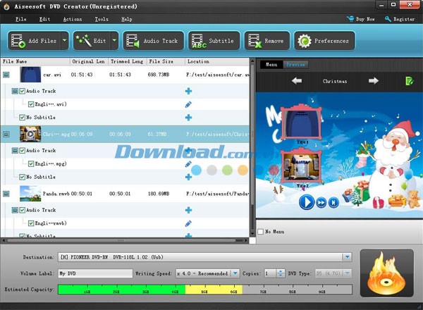Image resolution: width=423 pixels, height=310 pixels.
Task: Collapse Audio Track node under Panda.rmvb
Action: point(15,210)
